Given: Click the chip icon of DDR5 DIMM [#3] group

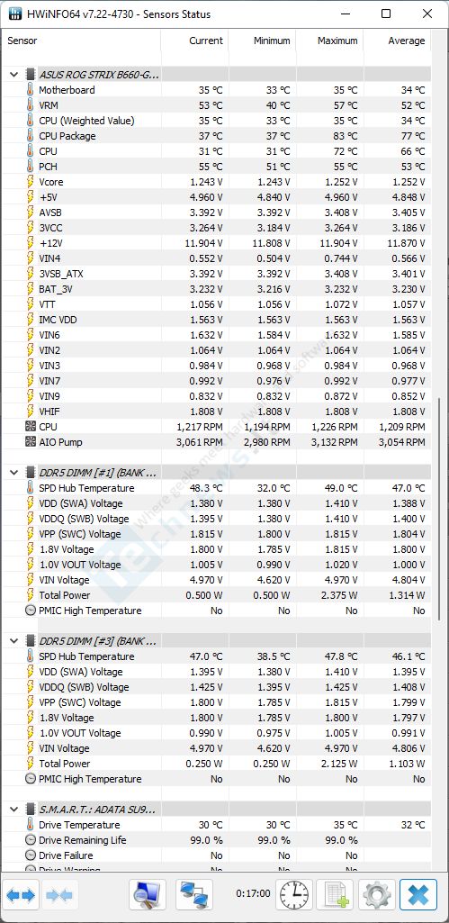Looking at the screenshot, I should pos(30,640).
